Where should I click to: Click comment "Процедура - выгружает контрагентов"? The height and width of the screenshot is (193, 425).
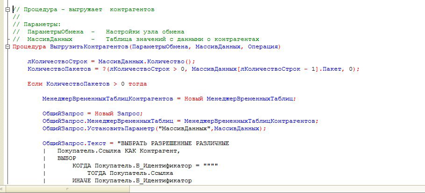point(84,9)
